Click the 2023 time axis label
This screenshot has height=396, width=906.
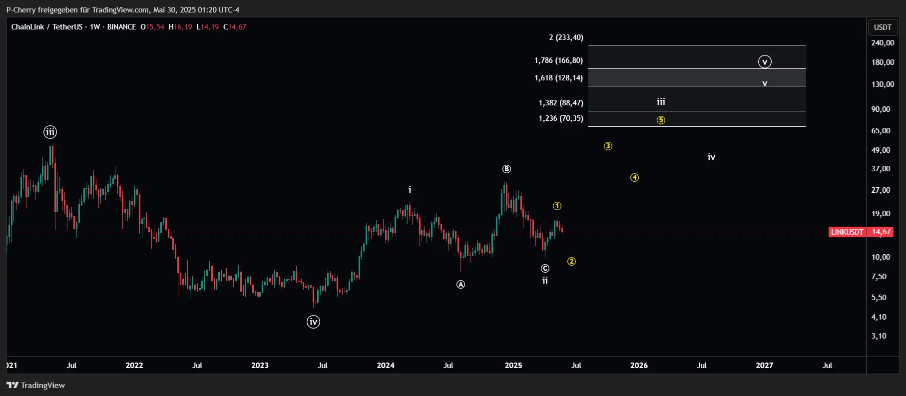(260, 366)
